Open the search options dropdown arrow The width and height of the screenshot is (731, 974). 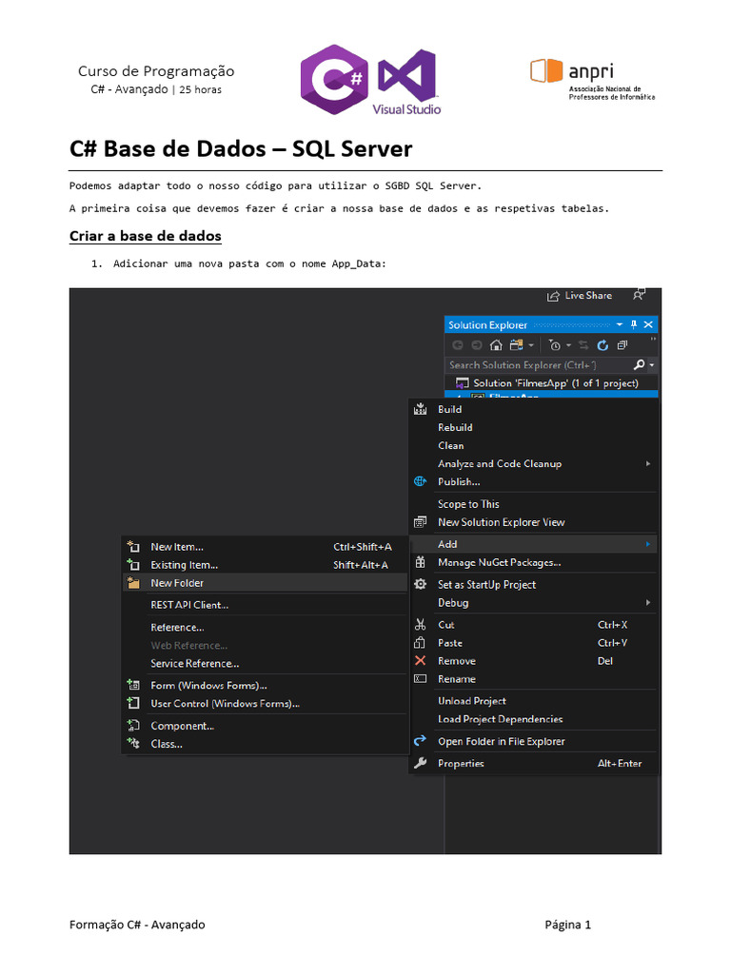(x=651, y=366)
